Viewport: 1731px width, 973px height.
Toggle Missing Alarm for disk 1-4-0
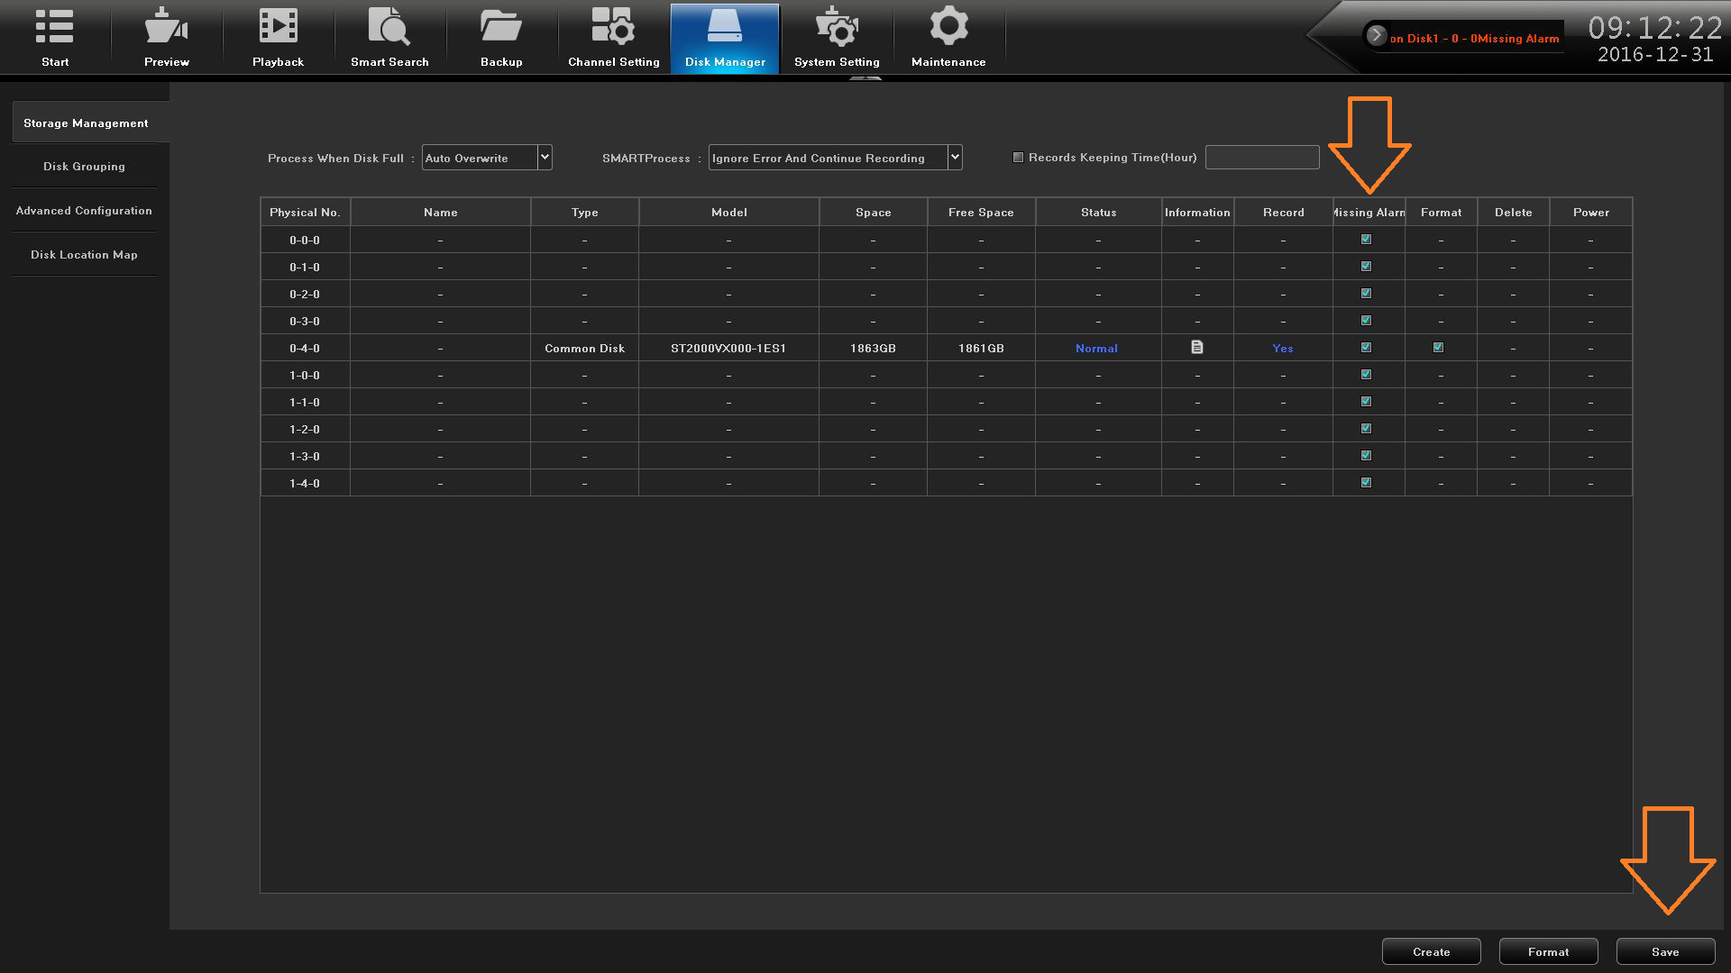click(1366, 482)
